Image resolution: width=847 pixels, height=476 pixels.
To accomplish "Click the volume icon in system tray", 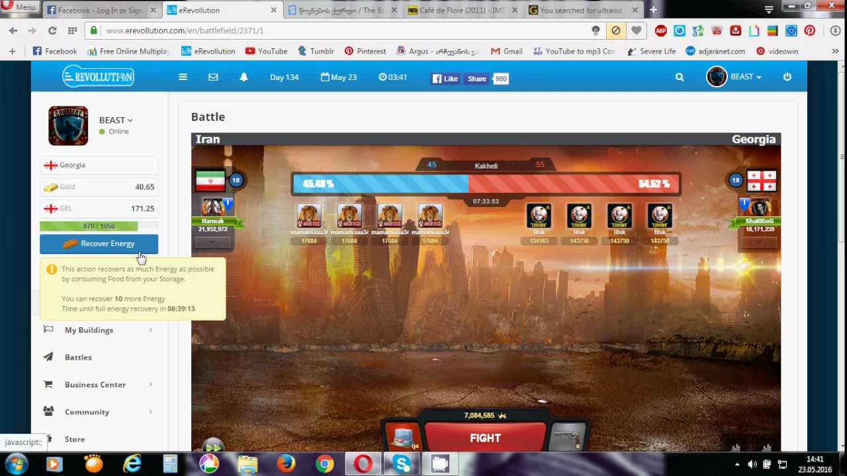I will (x=752, y=464).
